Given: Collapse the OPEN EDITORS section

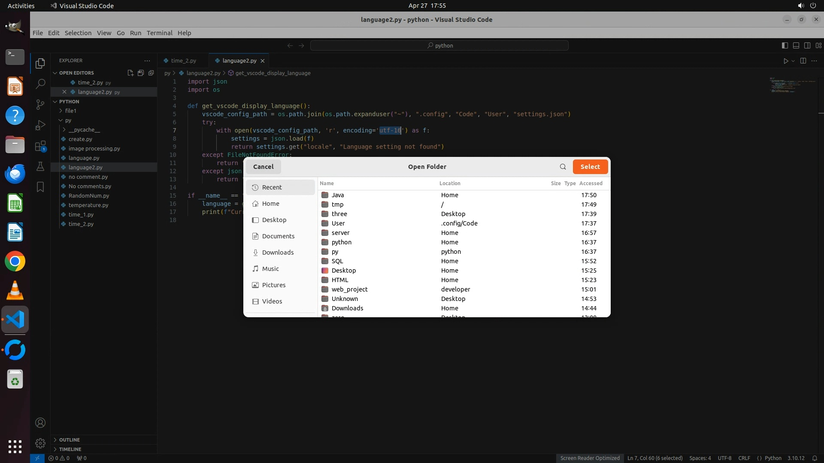Looking at the screenshot, I should point(76,73).
